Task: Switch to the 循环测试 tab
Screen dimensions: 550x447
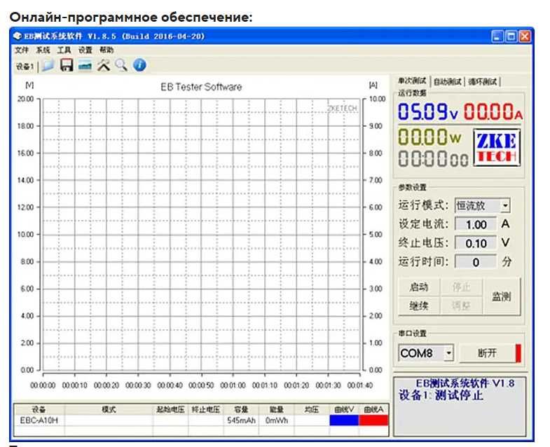Action: point(483,82)
